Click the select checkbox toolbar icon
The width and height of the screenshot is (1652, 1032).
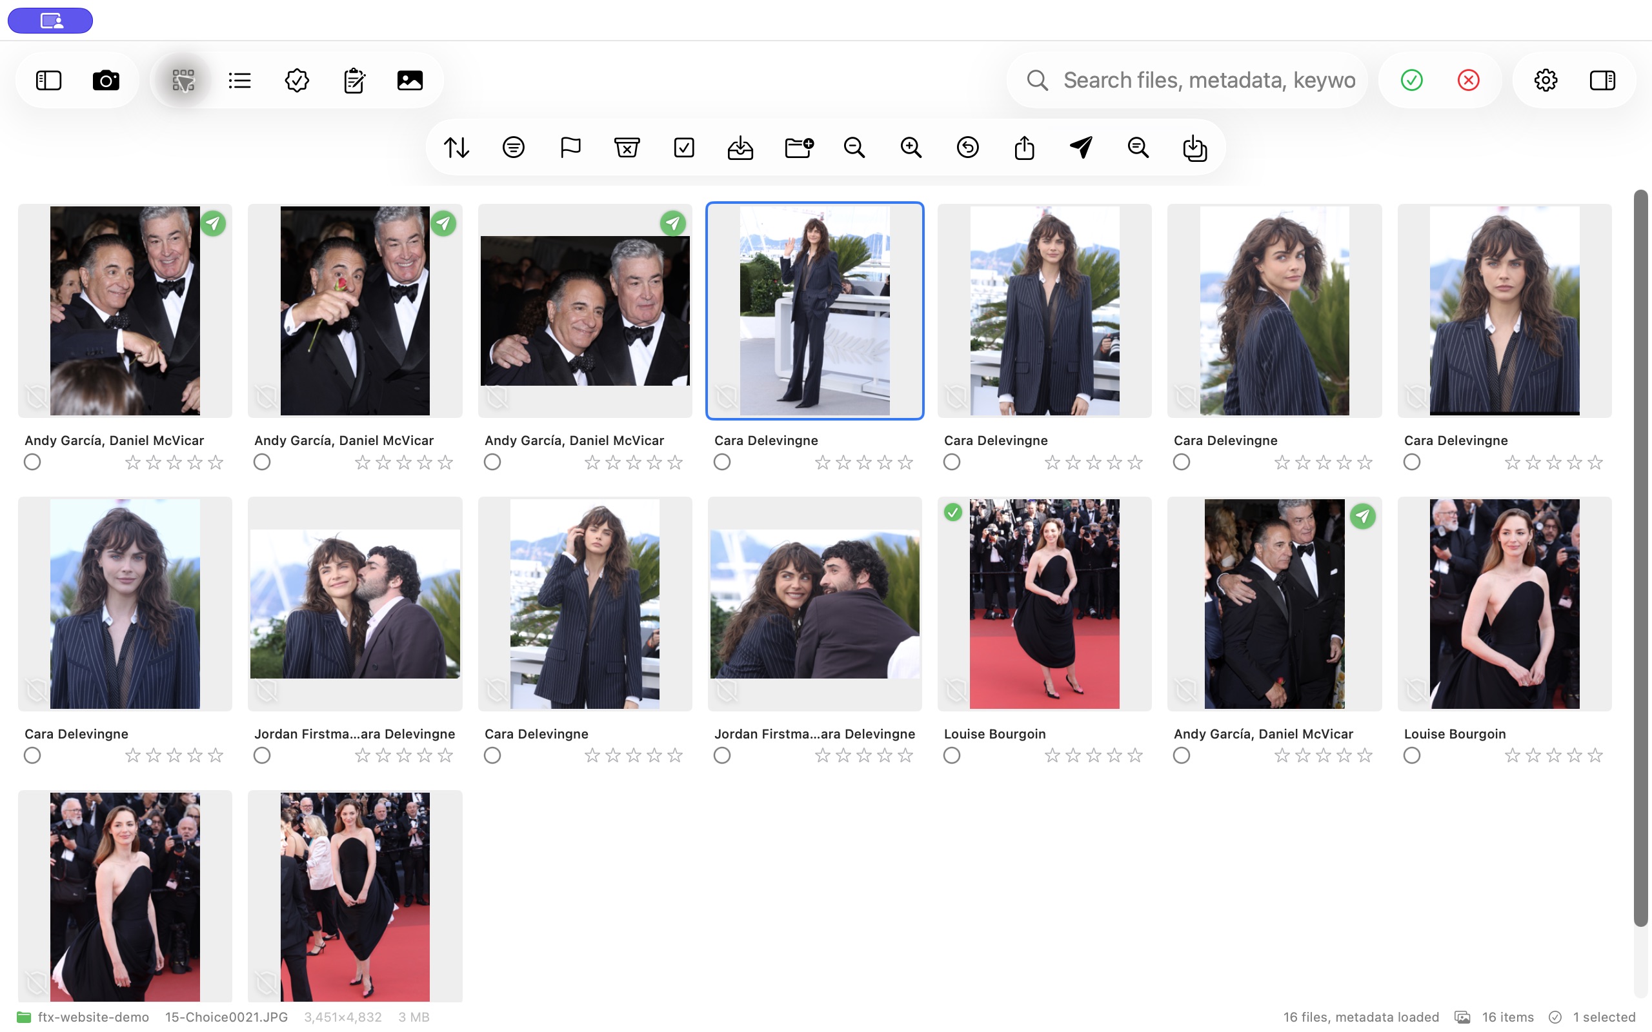coord(684,148)
